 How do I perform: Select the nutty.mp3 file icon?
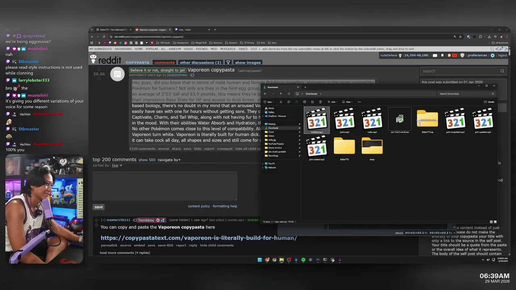click(372, 120)
